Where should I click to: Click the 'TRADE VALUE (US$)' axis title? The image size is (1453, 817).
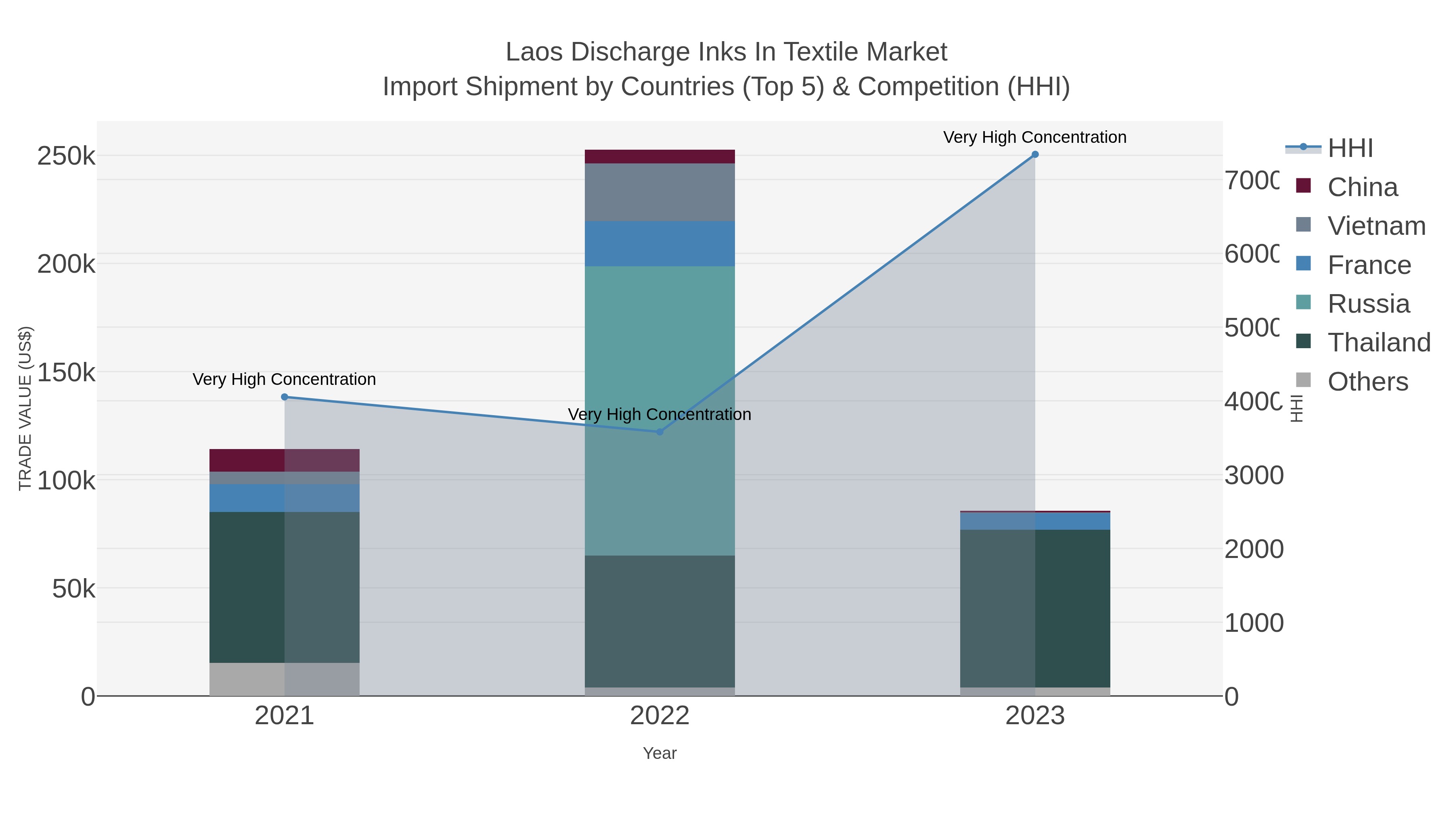pos(25,408)
